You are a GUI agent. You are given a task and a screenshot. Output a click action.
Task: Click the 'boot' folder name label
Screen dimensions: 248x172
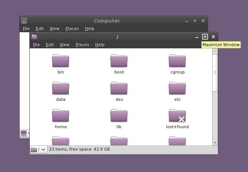119,72
